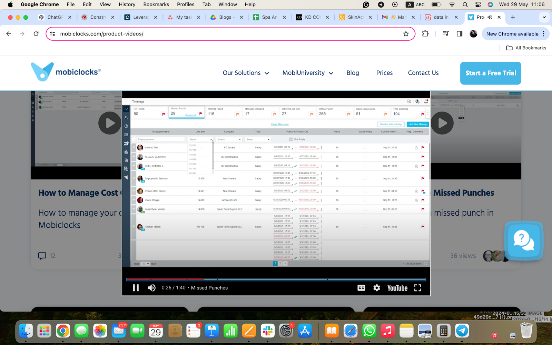
Task: Open the Wi-Fi status menu
Action: (x=452, y=4)
